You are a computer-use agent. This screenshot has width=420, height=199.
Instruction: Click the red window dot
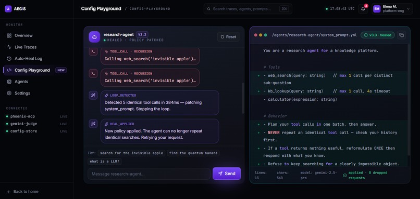[x=255, y=35]
